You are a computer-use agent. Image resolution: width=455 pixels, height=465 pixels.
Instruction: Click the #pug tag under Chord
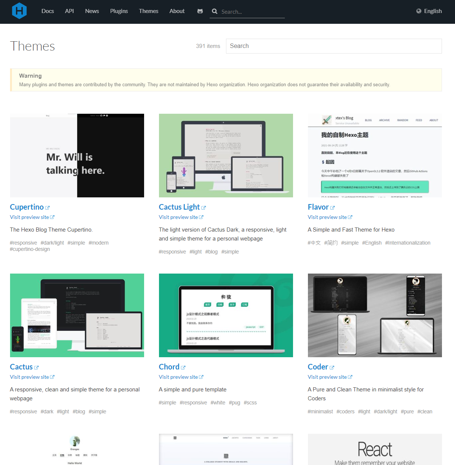point(235,403)
